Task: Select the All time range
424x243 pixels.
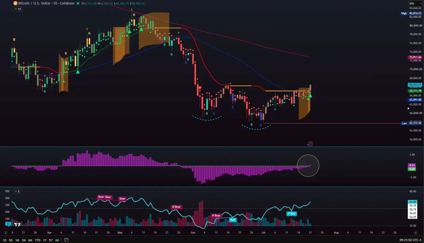Action: (x=57, y=240)
